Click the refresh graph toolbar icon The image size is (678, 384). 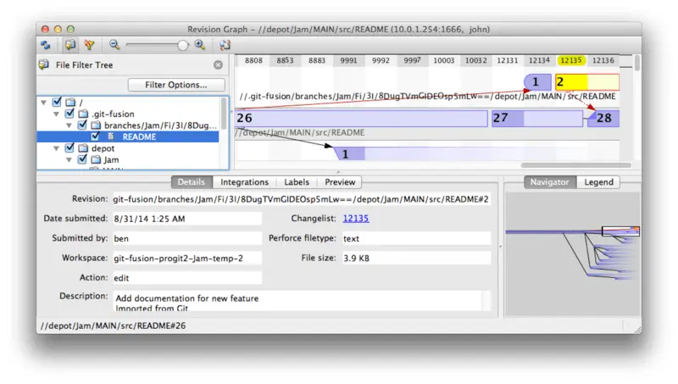click(x=46, y=45)
